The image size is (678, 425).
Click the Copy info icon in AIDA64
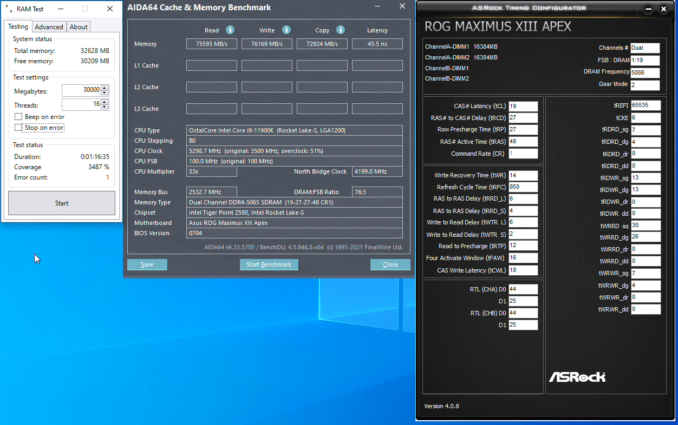click(341, 30)
